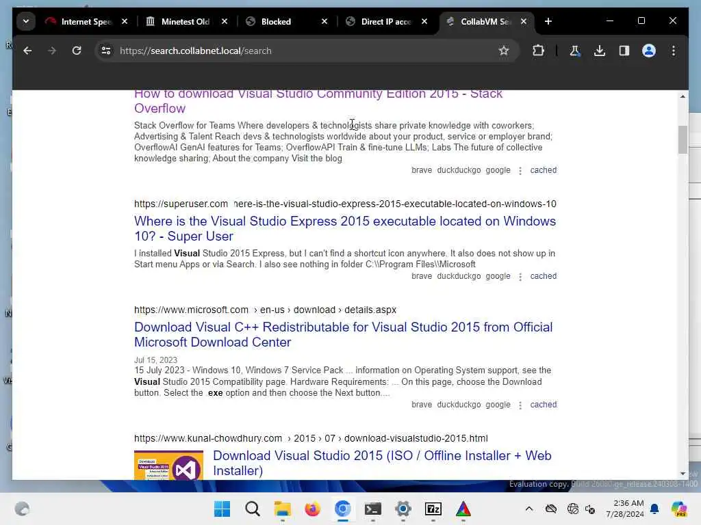Image resolution: width=701 pixels, height=525 pixels.
Task: Open Settings gear in taskbar
Action: pos(403,509)
